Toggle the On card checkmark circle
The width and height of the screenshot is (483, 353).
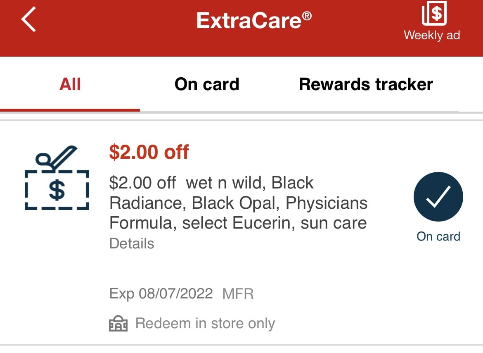tap(438, 197)
